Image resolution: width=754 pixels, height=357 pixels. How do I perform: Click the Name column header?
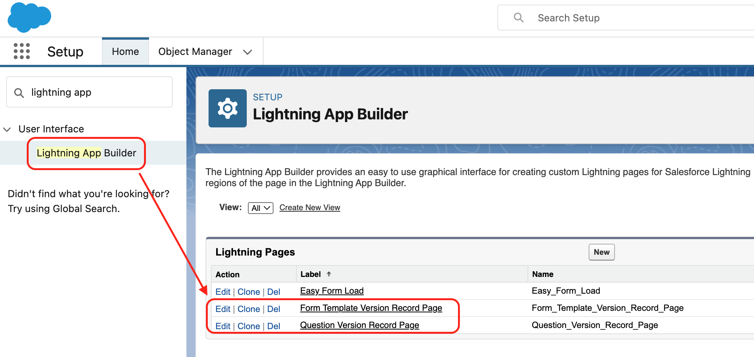(543, 274)
